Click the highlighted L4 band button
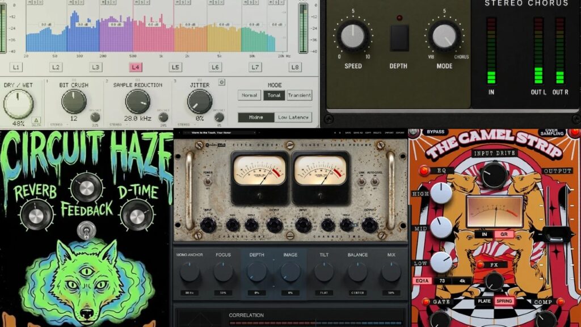Screen dimensions: 581x327 (135, 67)
